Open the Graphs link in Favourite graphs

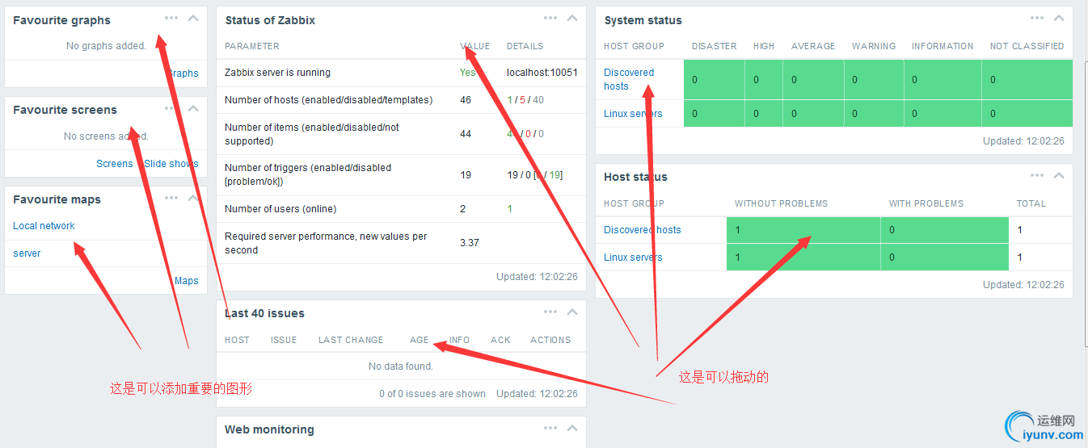[183, 73]
